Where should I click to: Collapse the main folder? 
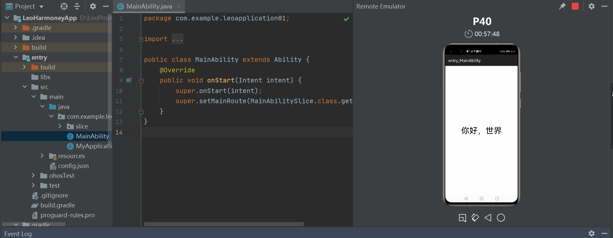click(x=34, y=97)
